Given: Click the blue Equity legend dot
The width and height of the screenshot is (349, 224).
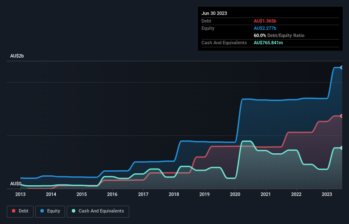Looking at the screenshot, I should [x=42, y=211].
